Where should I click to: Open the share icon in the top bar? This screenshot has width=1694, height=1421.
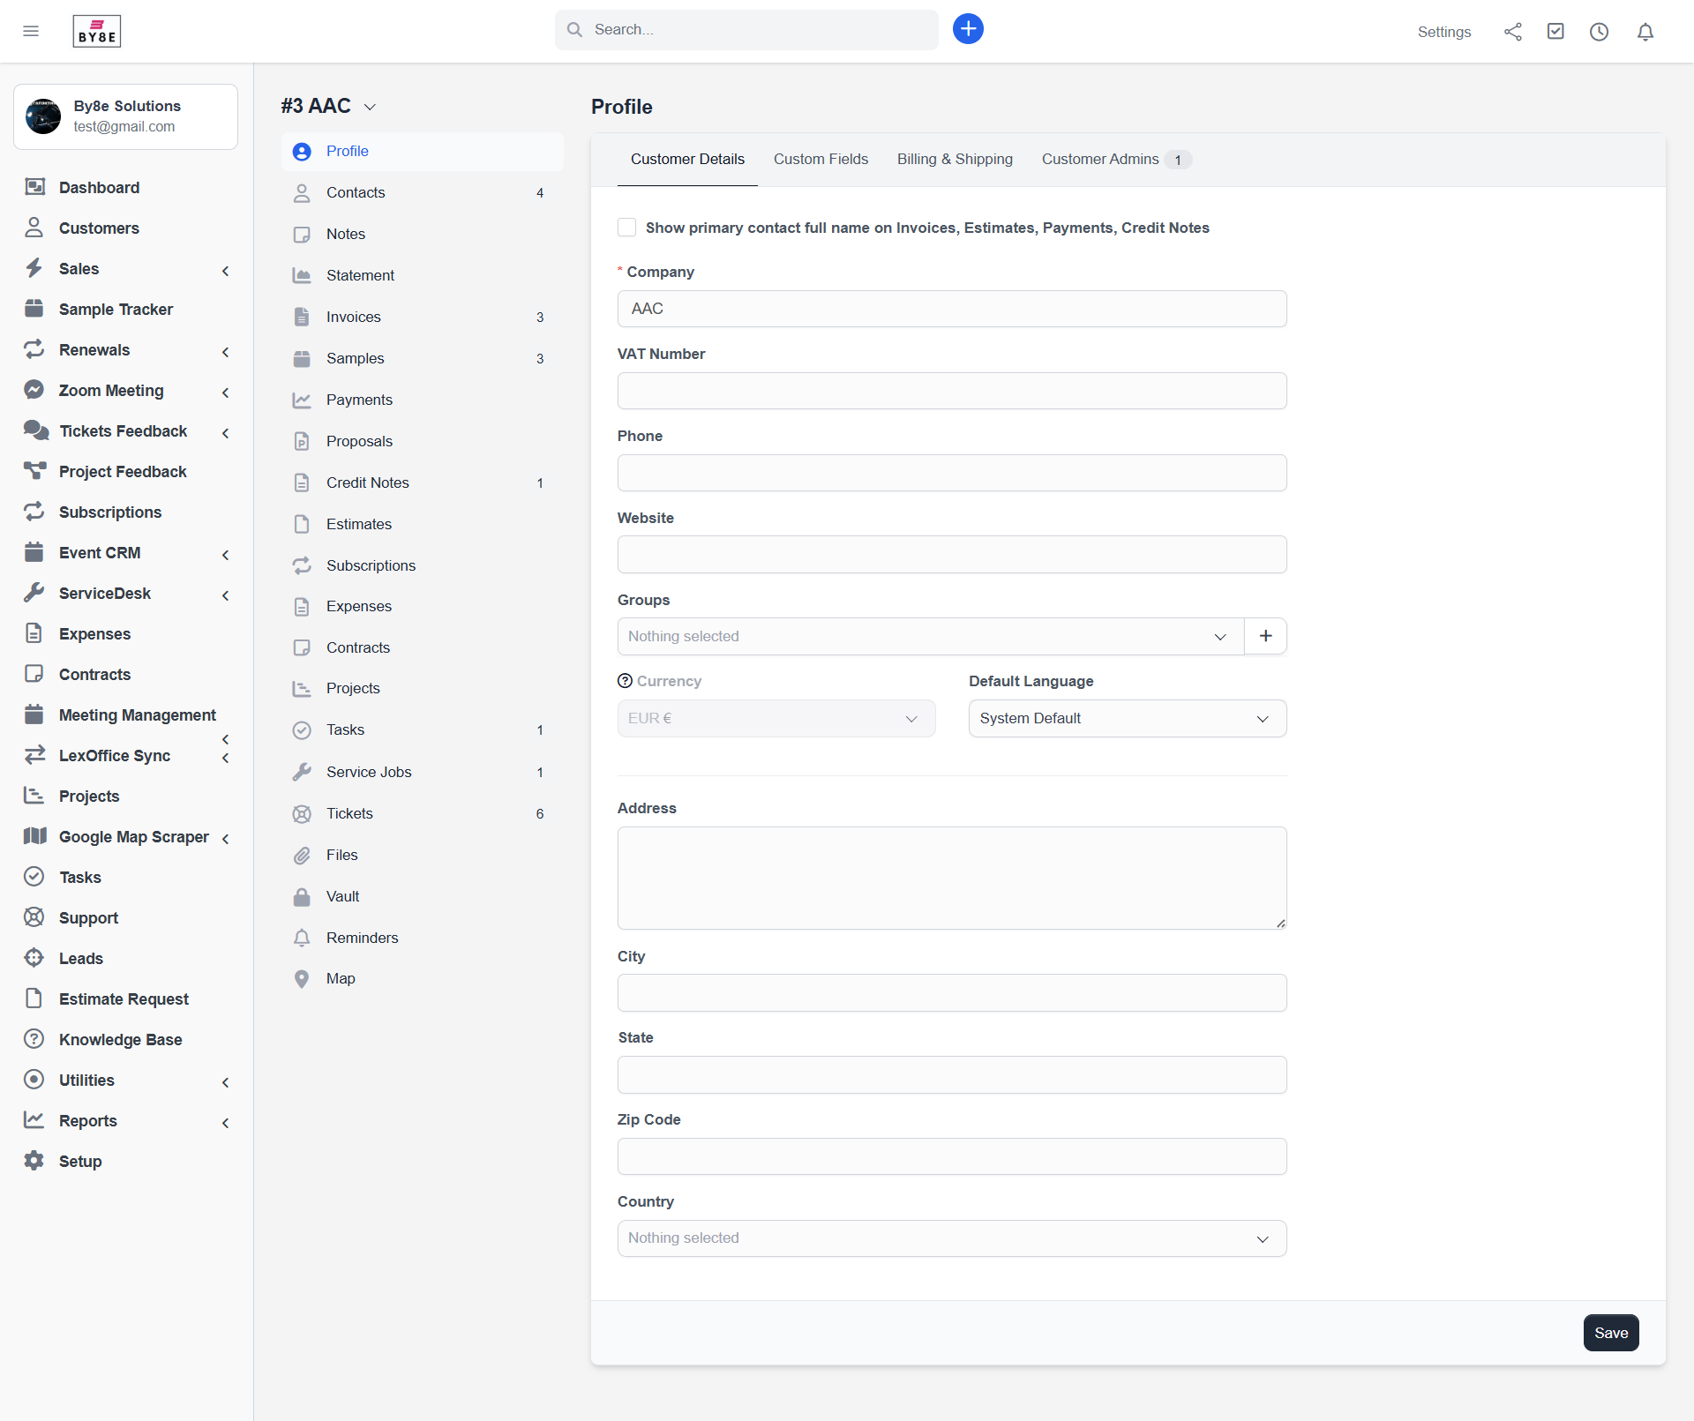[x=1512, y=31]
